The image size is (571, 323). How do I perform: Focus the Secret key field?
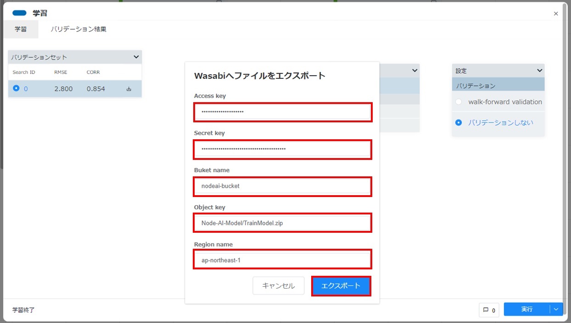tap(282, 149)
